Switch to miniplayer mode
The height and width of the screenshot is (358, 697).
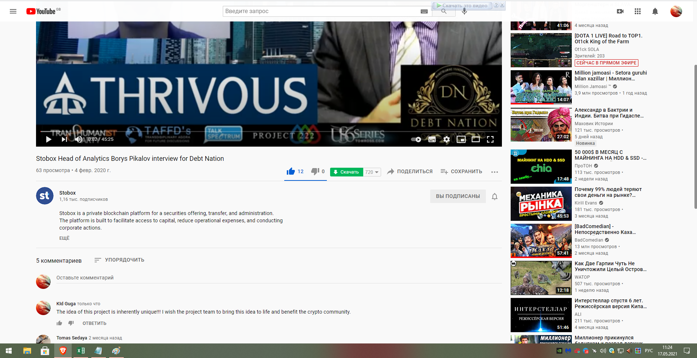tap(461, 139)
